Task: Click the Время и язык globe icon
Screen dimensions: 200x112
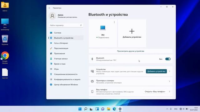Action: tap(51, 64)
